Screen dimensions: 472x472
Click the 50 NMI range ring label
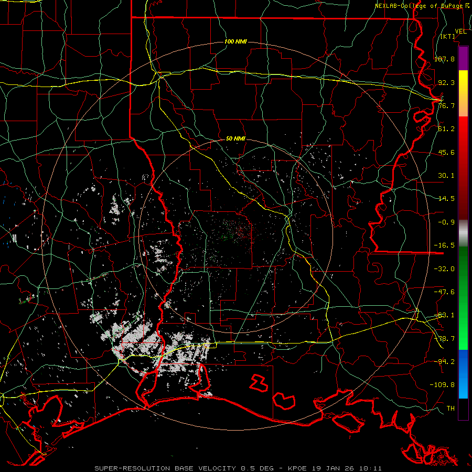click(235, 138)
